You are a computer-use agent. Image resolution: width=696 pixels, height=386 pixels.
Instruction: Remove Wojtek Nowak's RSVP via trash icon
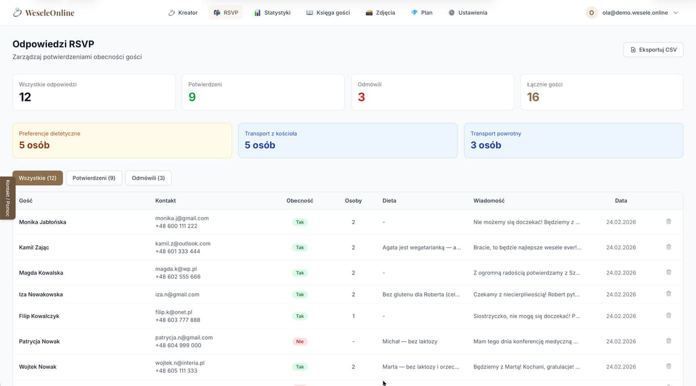tap(669, 366)
